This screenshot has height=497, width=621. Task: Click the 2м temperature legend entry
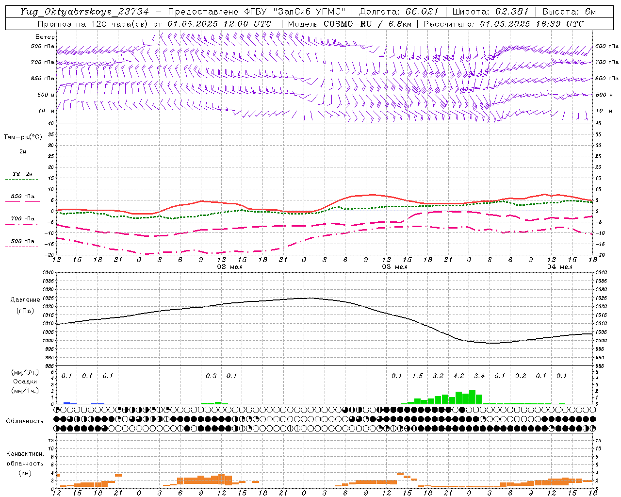[x=23, y=152]
